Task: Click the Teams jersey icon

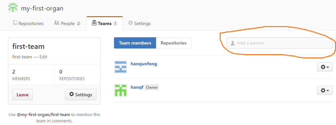Action: click(94, 23)
